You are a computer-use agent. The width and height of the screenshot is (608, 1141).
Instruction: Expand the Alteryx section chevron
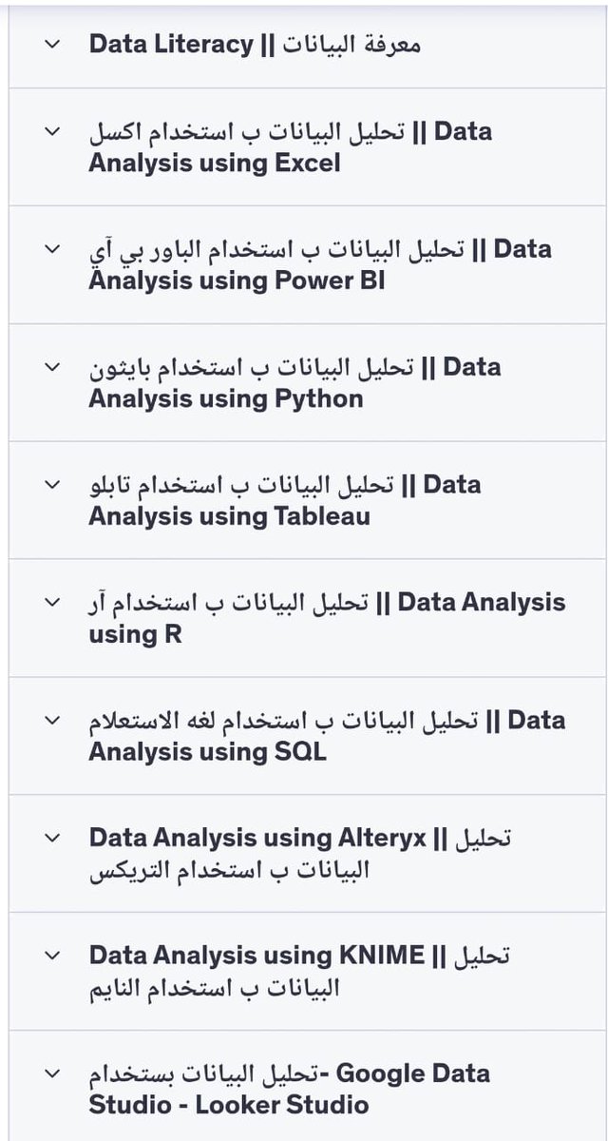[x=52, y=839]
